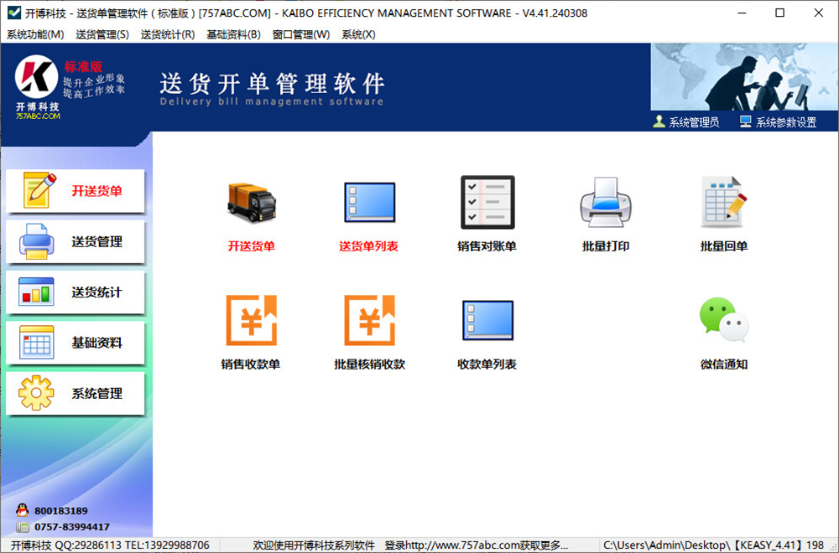
Task: Click the 批量打印 label
Action: tap(606, 246)
